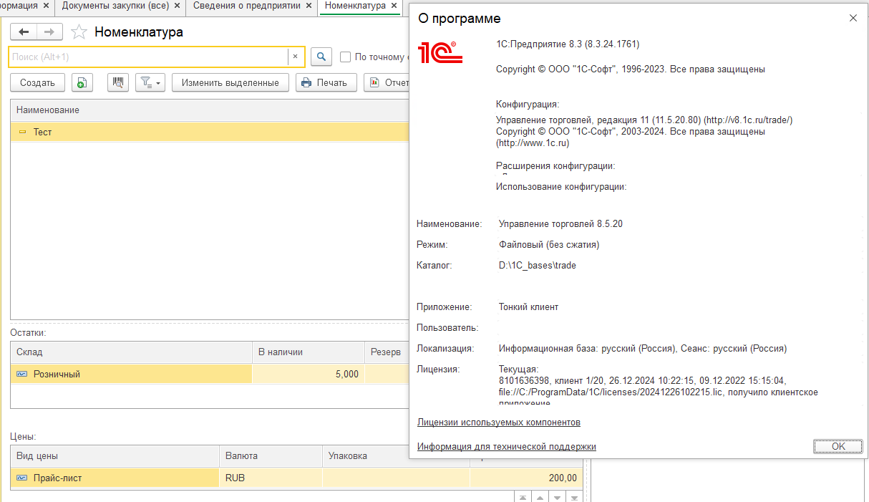Click the 200,00 price cell

point(527,478)
